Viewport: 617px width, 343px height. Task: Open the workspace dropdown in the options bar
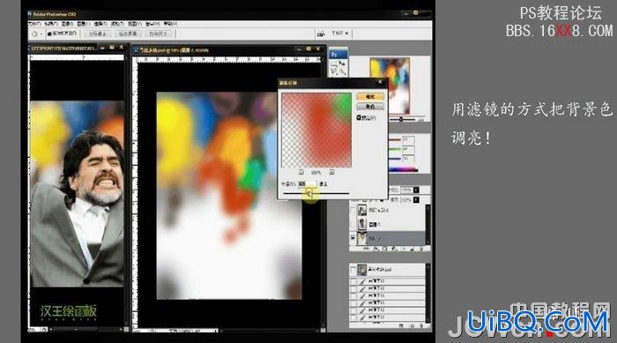[340, 34]
